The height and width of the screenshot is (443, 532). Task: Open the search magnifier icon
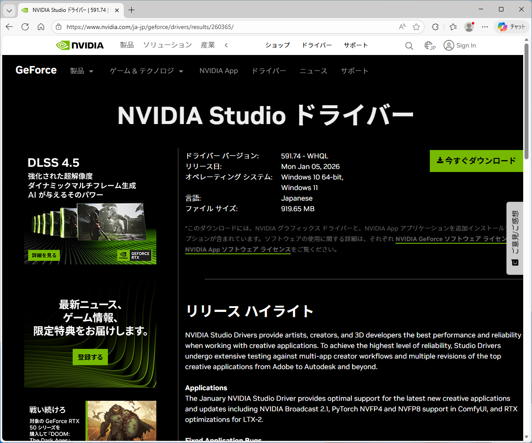pos(409,46)
